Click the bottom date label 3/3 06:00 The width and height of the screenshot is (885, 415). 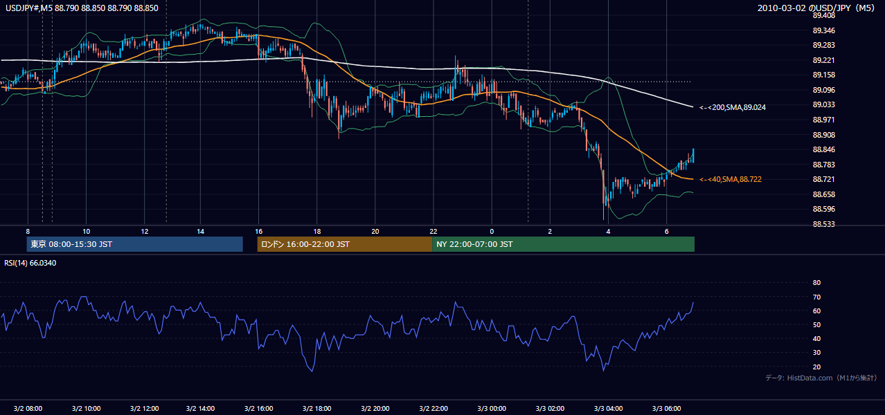(666, 409)
